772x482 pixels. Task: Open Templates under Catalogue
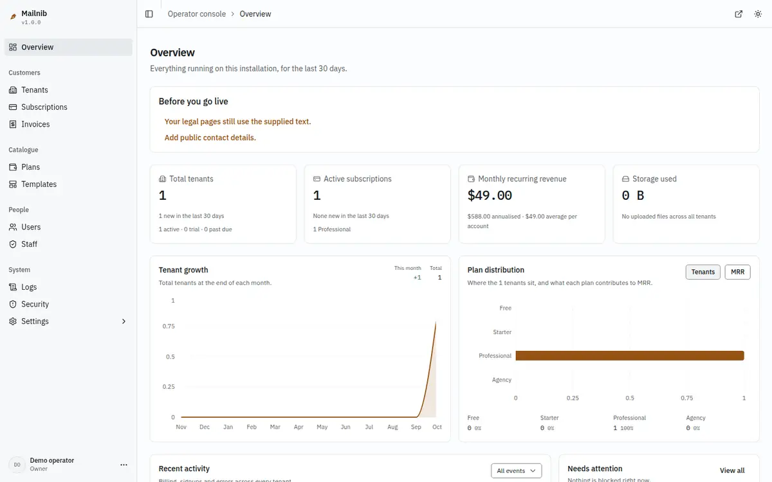68,184
